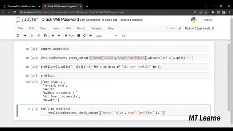Log out with the Logout button
Viewport: 233px width, 131px height.
tap(208, 20)
